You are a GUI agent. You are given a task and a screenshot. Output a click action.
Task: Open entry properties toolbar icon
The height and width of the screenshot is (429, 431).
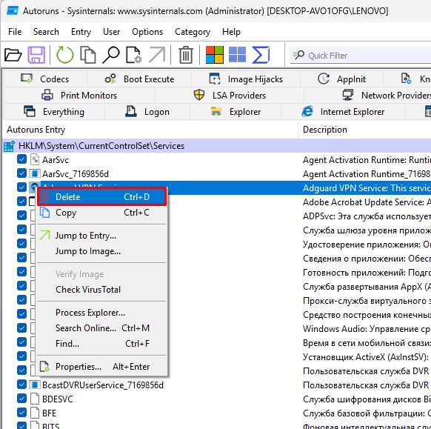[134, 55]
